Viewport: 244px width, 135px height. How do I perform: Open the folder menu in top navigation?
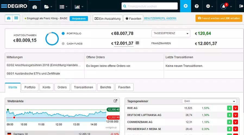[x=48, y=7]
